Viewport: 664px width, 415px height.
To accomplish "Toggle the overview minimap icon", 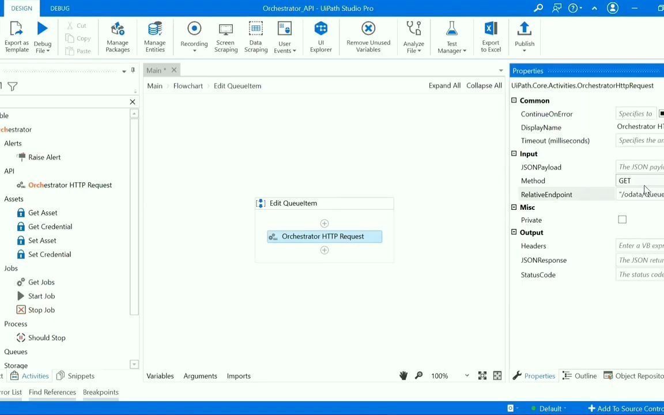I will coord(497,376).
